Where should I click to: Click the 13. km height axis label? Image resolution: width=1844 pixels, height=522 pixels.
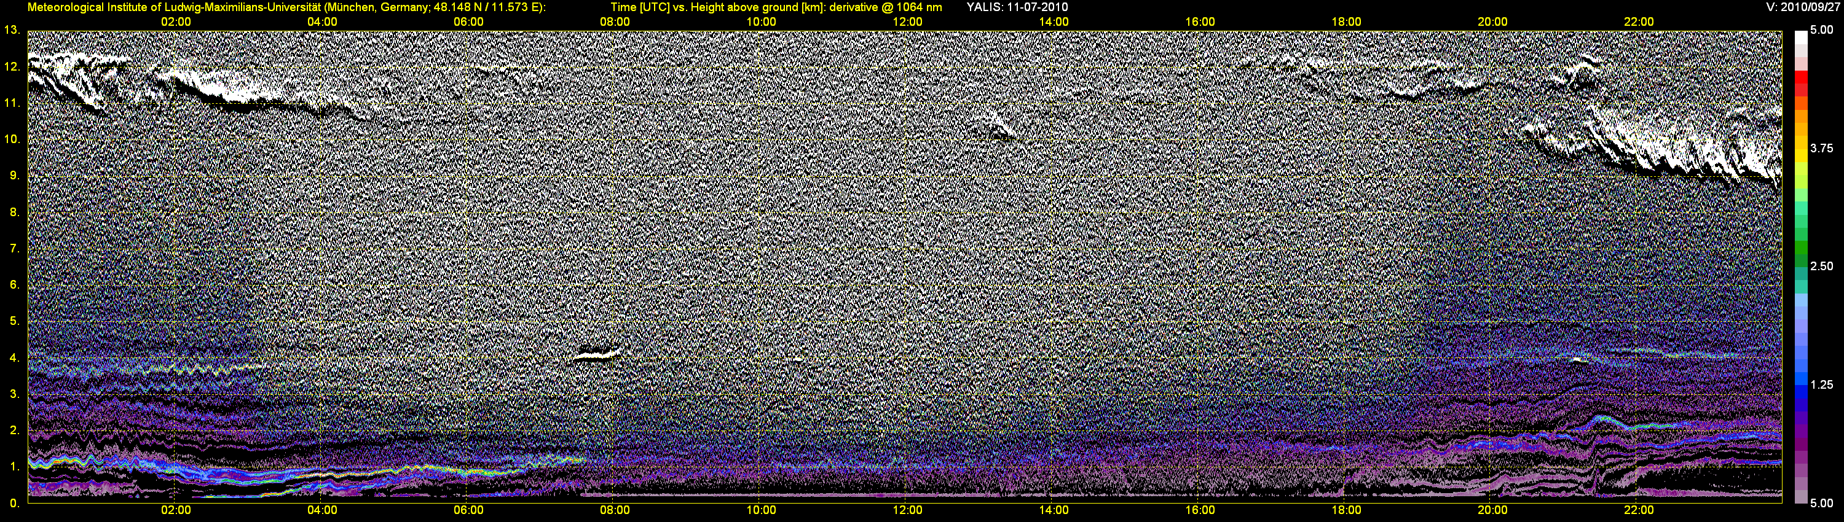[12, 30]
